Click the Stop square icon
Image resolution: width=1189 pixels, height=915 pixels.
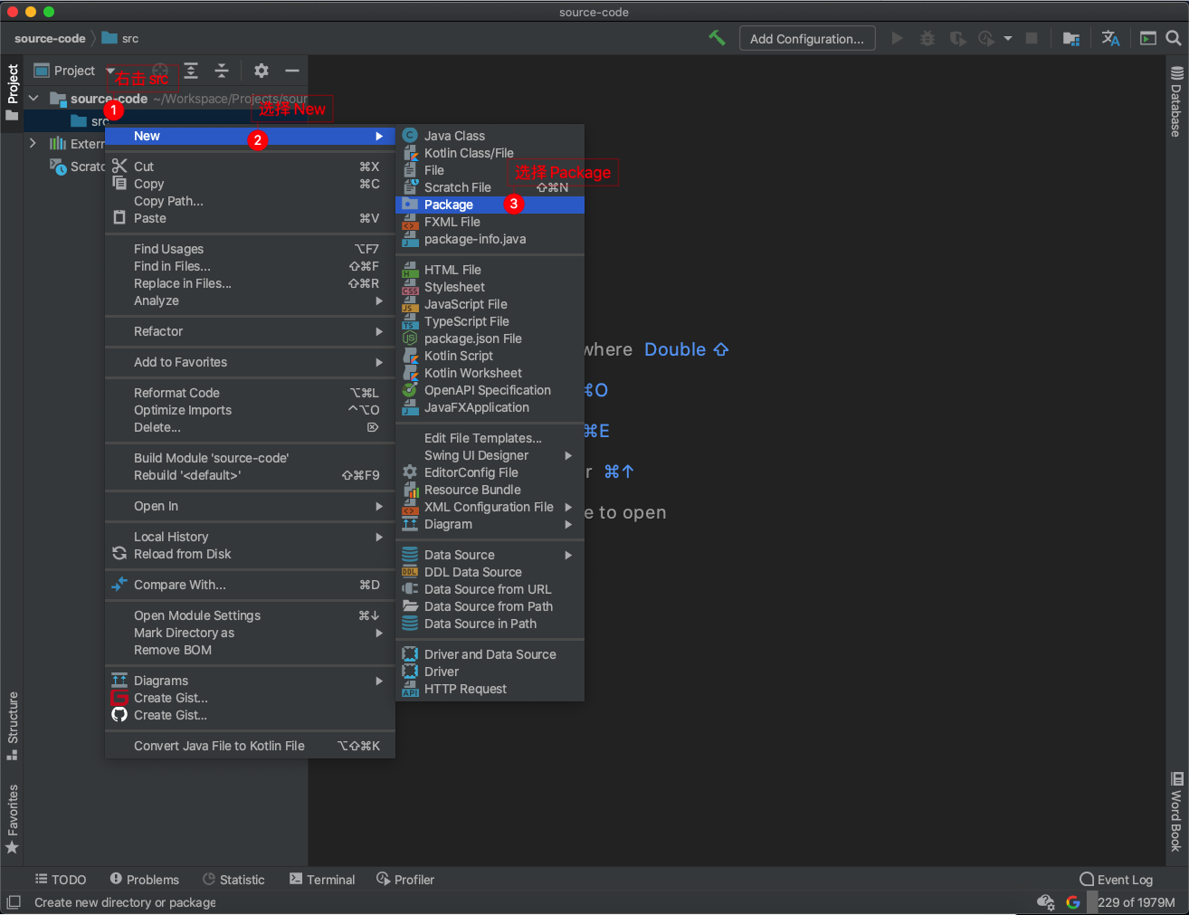coord(1032,38)
